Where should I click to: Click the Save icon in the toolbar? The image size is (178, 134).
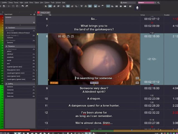[4, 6]
